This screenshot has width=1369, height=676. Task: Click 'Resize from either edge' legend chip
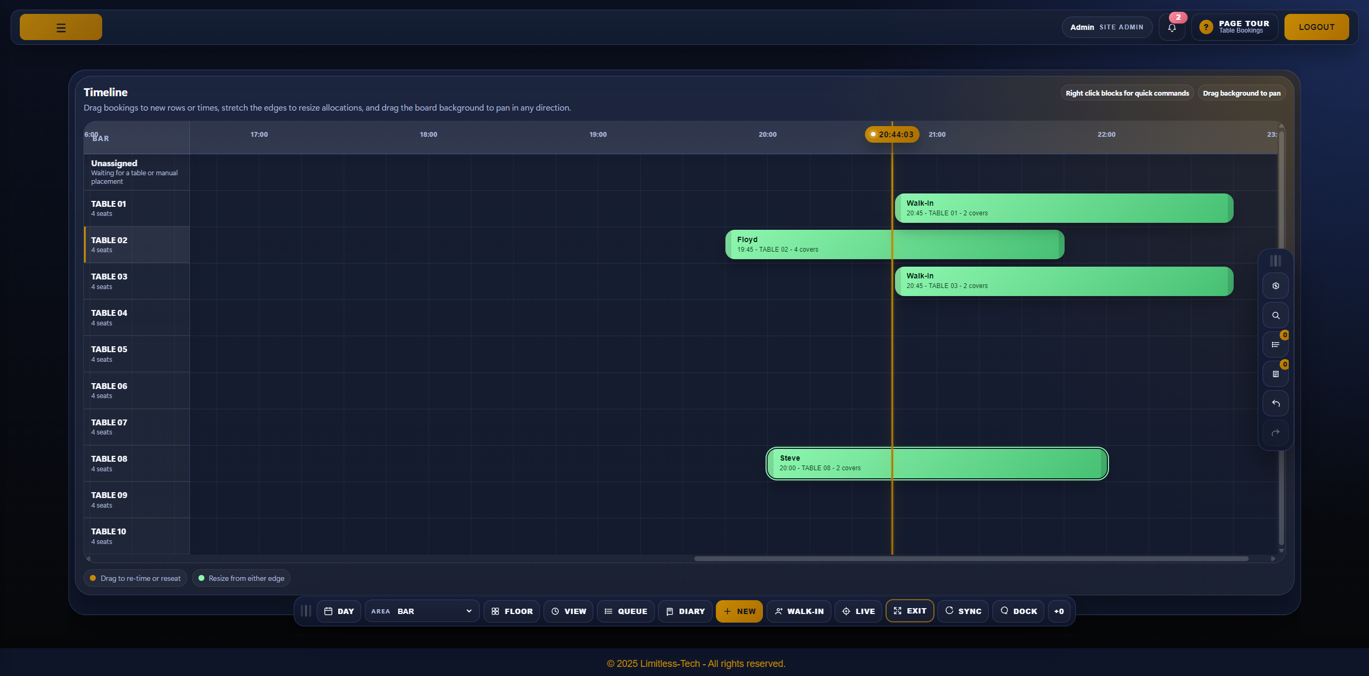(241, 578)
